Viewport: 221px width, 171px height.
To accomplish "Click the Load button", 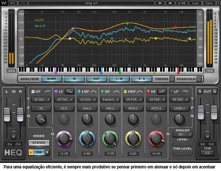I will tap(195, 3).
